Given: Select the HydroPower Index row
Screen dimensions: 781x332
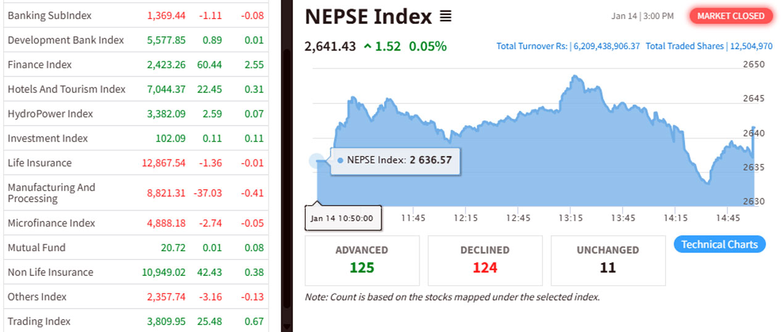Looking at the screenshot, I should click(x=50, y=114).
